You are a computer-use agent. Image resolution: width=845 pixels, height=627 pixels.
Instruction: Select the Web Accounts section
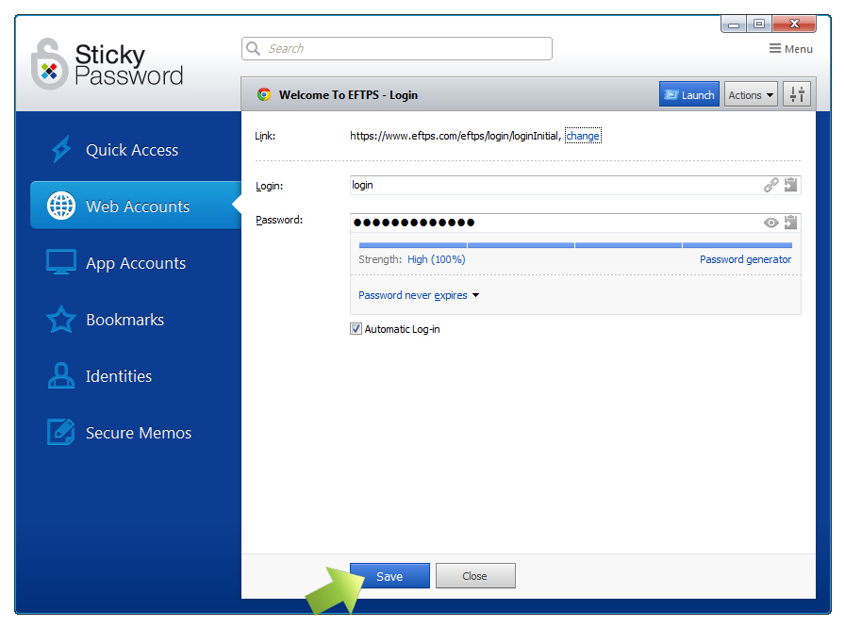pyautogui.click(x=136, y=206)
